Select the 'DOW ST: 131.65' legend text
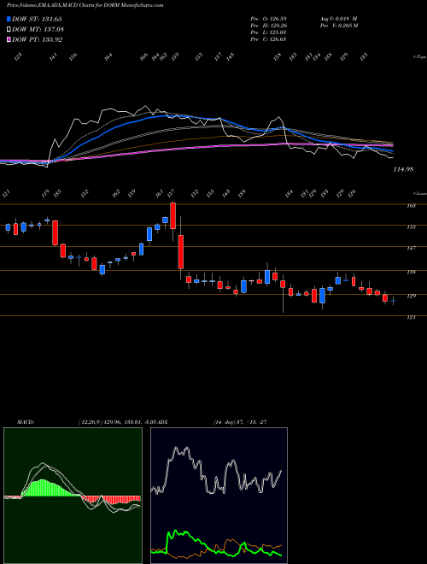This screenshot has height=564, width=427. [37, 19]
